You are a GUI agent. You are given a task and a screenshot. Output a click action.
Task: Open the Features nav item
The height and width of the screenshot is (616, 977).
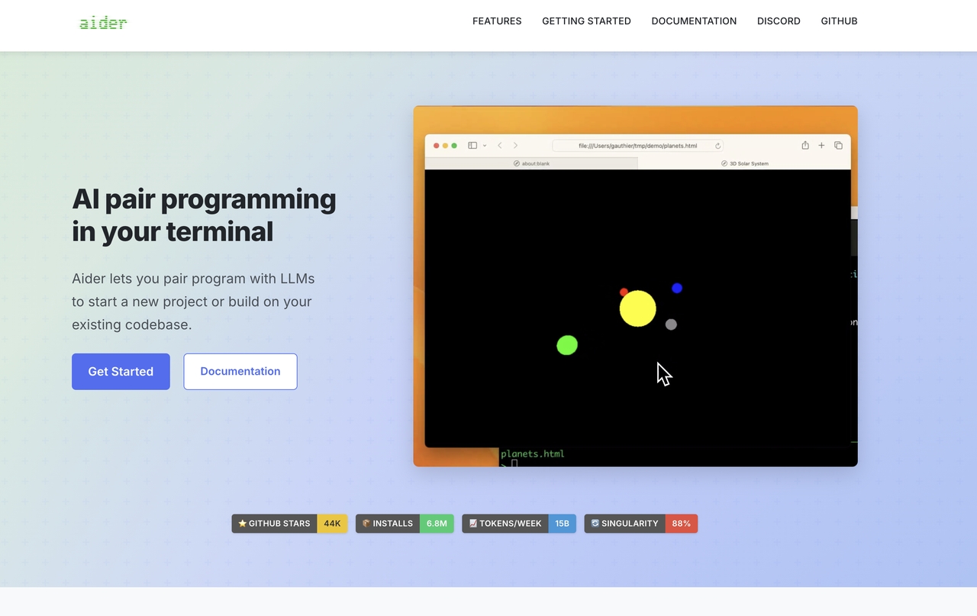coord(497,21)
